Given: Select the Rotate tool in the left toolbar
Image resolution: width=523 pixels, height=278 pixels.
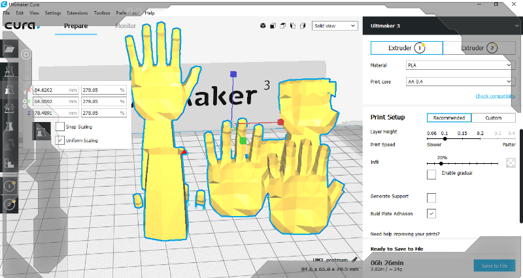Looking at the screenshot, I should coord(9,108).
